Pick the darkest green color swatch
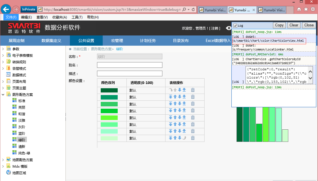 pyautogui.click(x=109, y=90)
